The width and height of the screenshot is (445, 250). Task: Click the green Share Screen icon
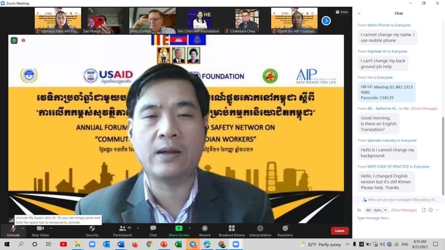pyautogui.click(x=179, y=228)
